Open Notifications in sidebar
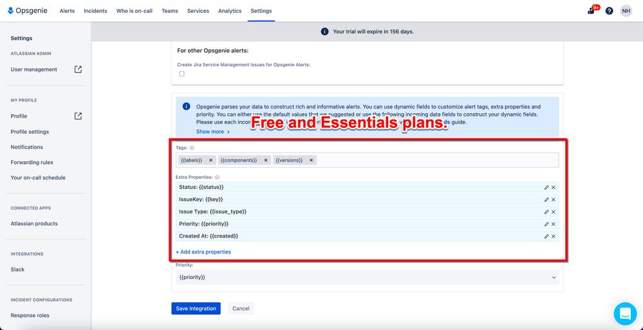Viewport: 643px width, 330px height. 26,147
